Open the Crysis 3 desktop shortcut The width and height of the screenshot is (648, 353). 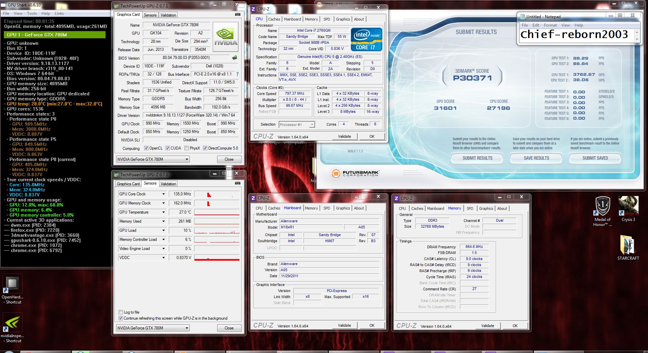coord(628,209)
